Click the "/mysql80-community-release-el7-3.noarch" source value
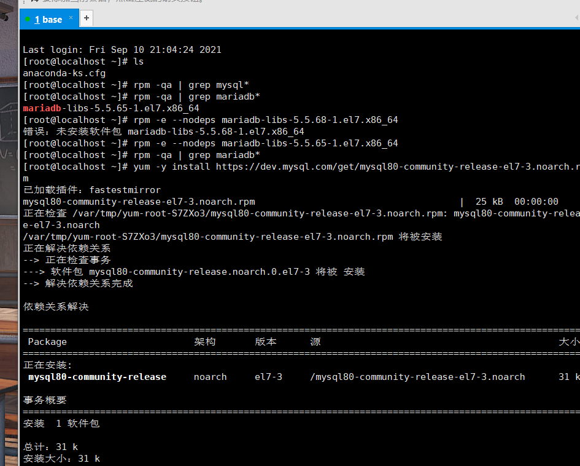 (x=417, y=377)
